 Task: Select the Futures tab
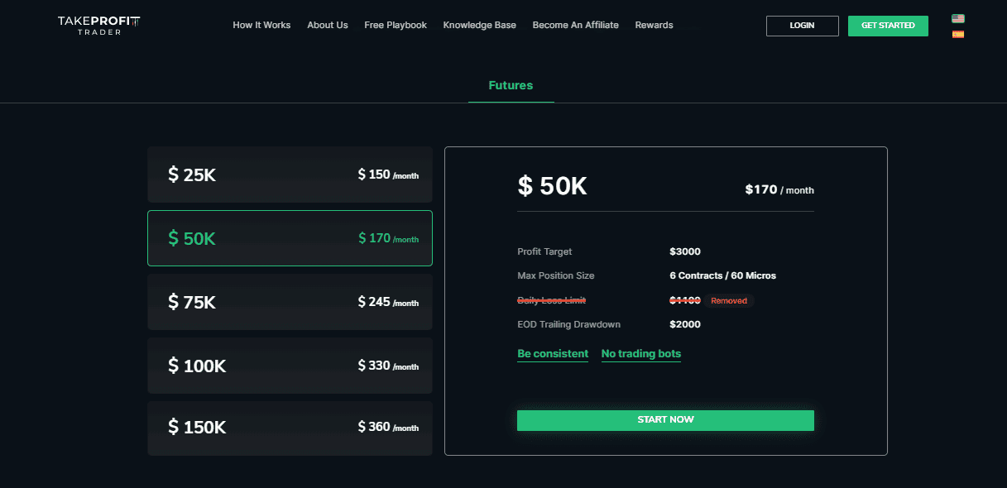pyautogui.click(x=511, y=85)
